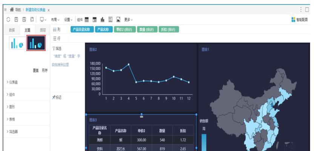315x151 pixels.
Task: Click the 海鲜 table cell
Action: coord(100,140)
